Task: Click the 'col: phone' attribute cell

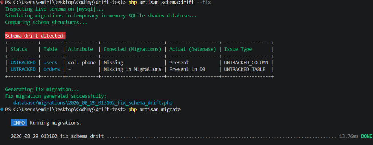Action: pyautogui.click(x=82, y=63)
